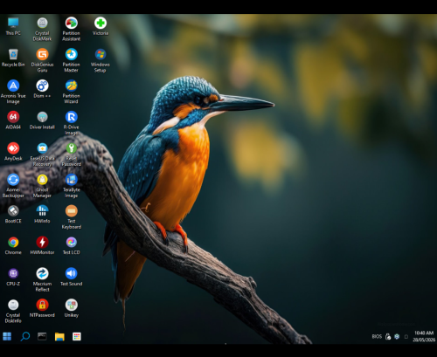Click the taskbar Search magnifier
Image resolution: width=437 pixels, height=357 pixels.
coord(25,336)
